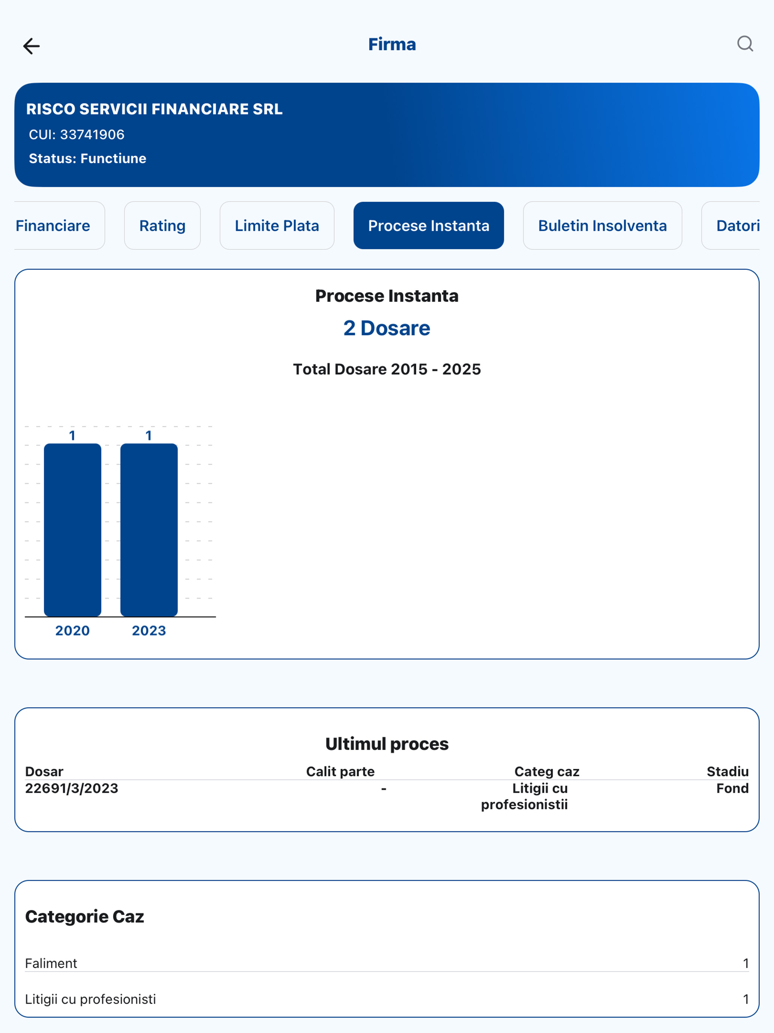Image resolution: width=774 pixels, height=1033 pixels.
Task: Open the Rating tab
Action: click(162, 226)
